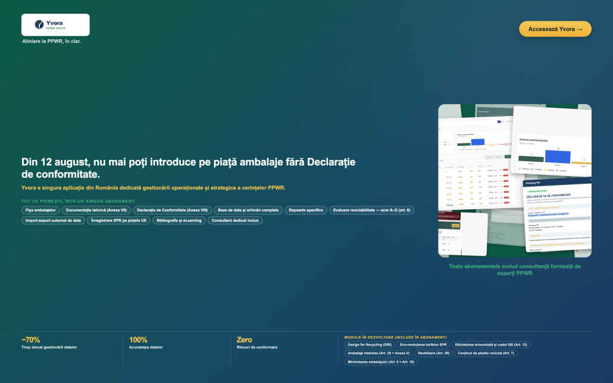
Task: Select the Import-export automat de date pill
Action: [53, 221]
